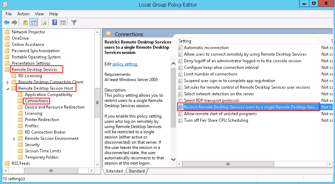This screenshot has height=184, width=335.
Task: Click the RSS Feeds folder icon
Action: pos(7,163)
